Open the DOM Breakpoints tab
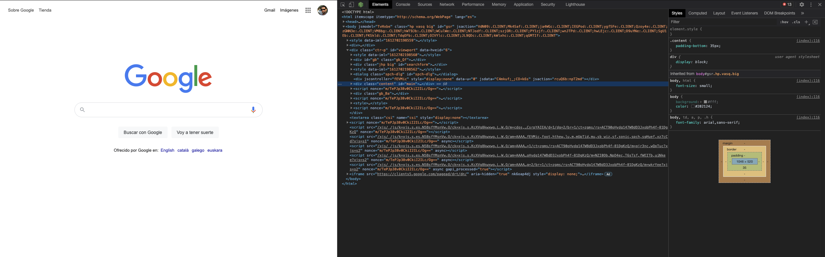 [780, 13]
